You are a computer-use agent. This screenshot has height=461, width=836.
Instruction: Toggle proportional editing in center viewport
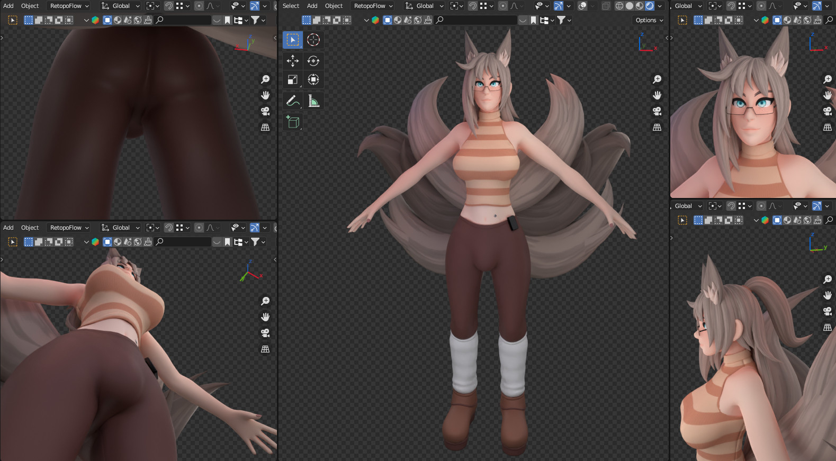pos(503,6)
